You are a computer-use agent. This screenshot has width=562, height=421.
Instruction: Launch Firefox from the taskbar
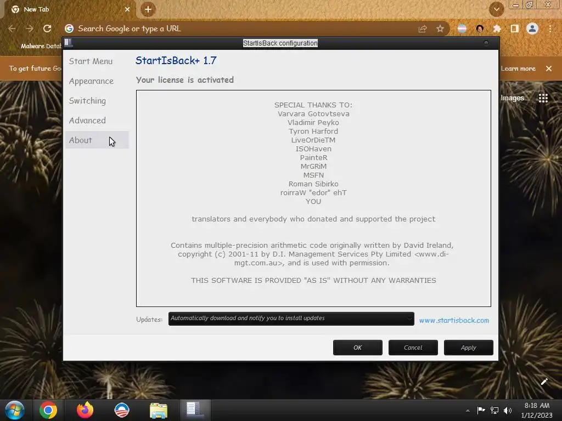coord(85,410)
